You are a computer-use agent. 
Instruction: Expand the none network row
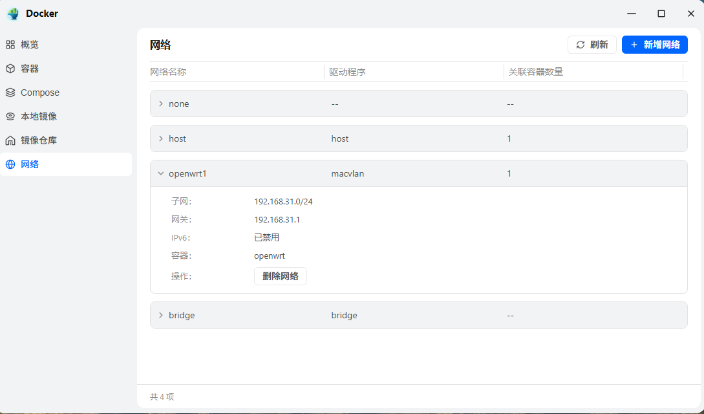[161, 103]
